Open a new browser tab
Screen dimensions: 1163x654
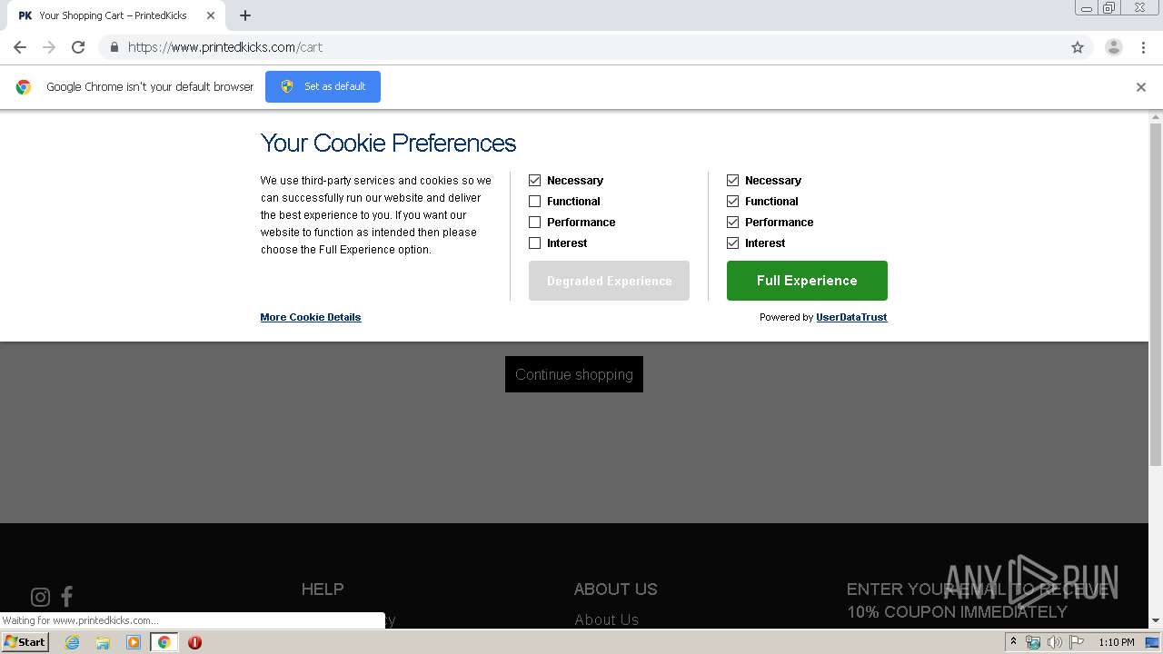click(x=245, y=15)
